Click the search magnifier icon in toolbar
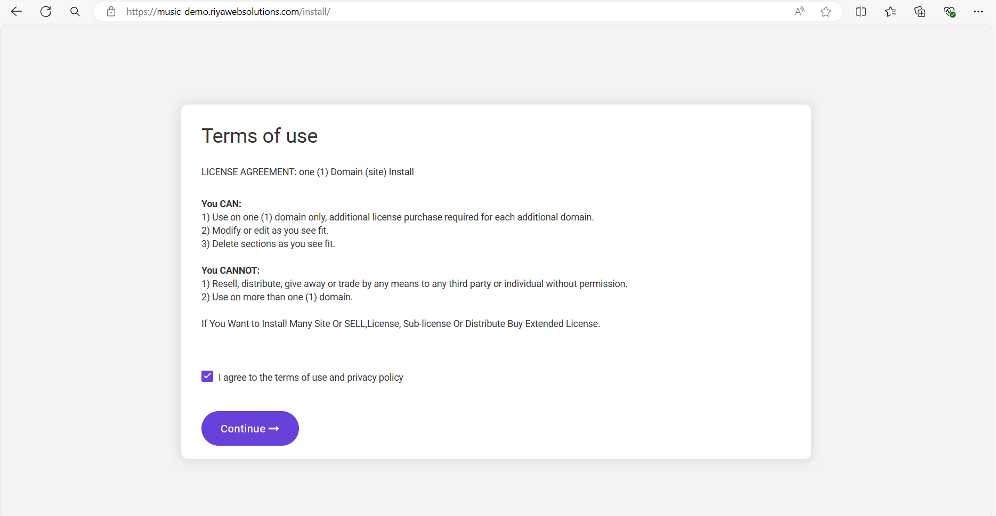Image resolution: width=996 pixels, height=516 pixels. pyautogui.click(x=75, y=12)
